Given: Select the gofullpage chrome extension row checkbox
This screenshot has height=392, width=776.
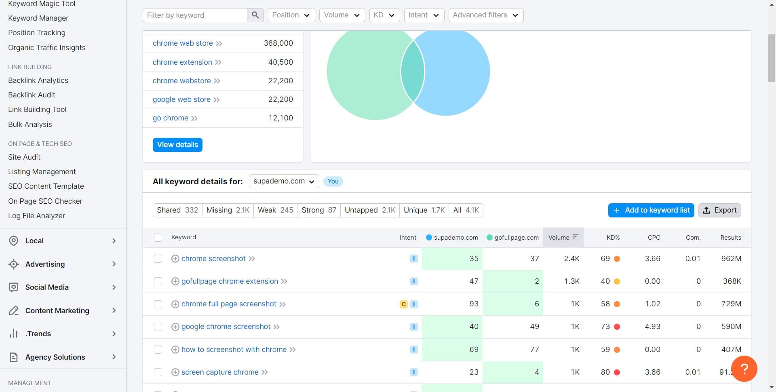Looking at the screenshot, I should [158, 281].
